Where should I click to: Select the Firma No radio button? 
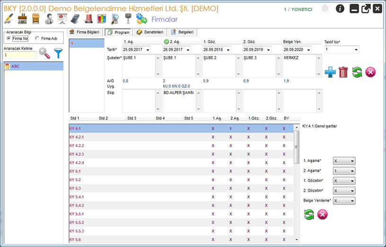tap(9, 38)
